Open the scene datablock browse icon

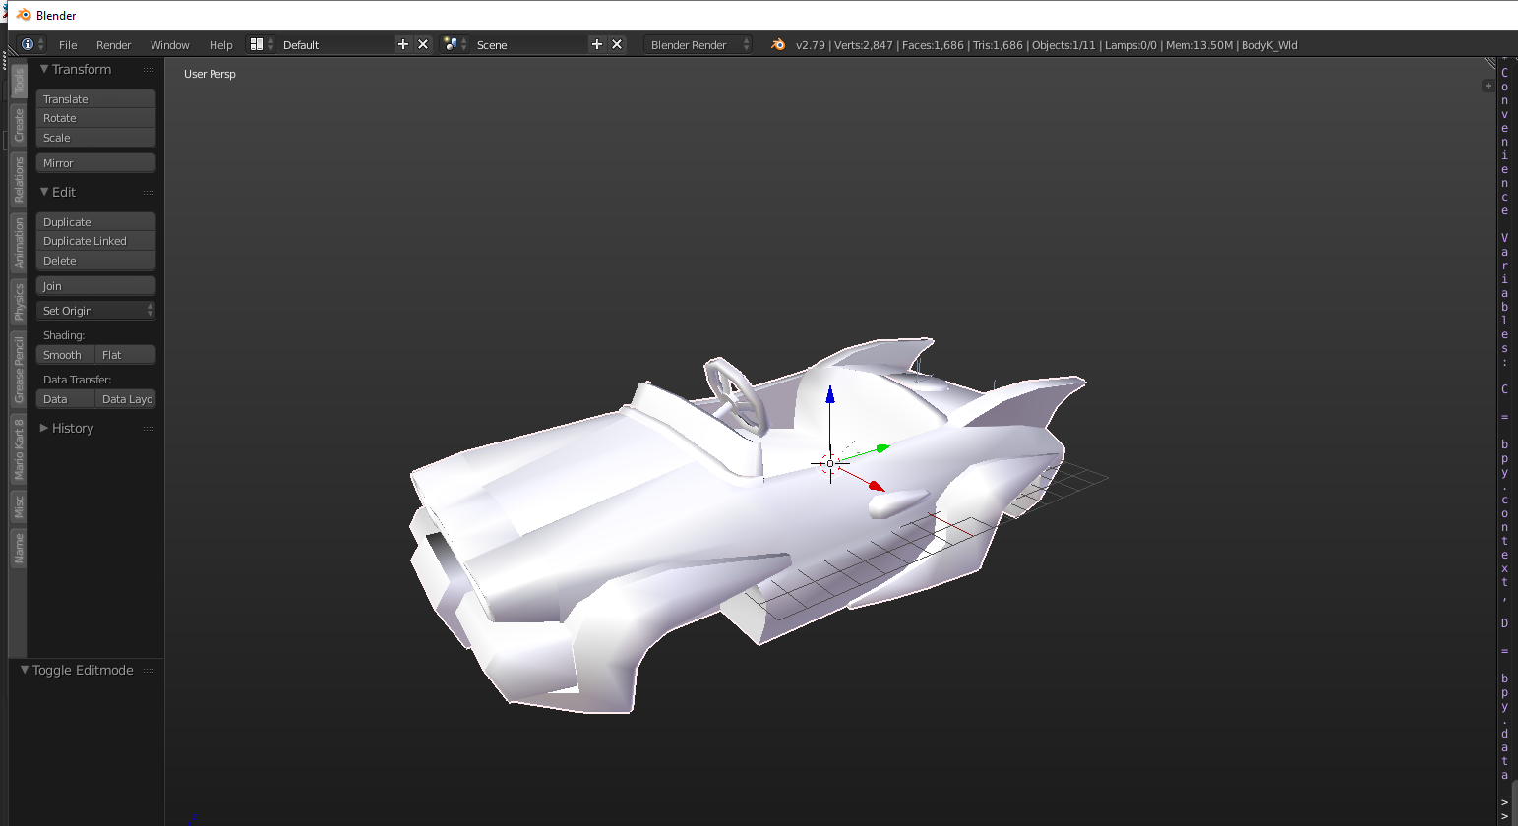tap(450, 44)
